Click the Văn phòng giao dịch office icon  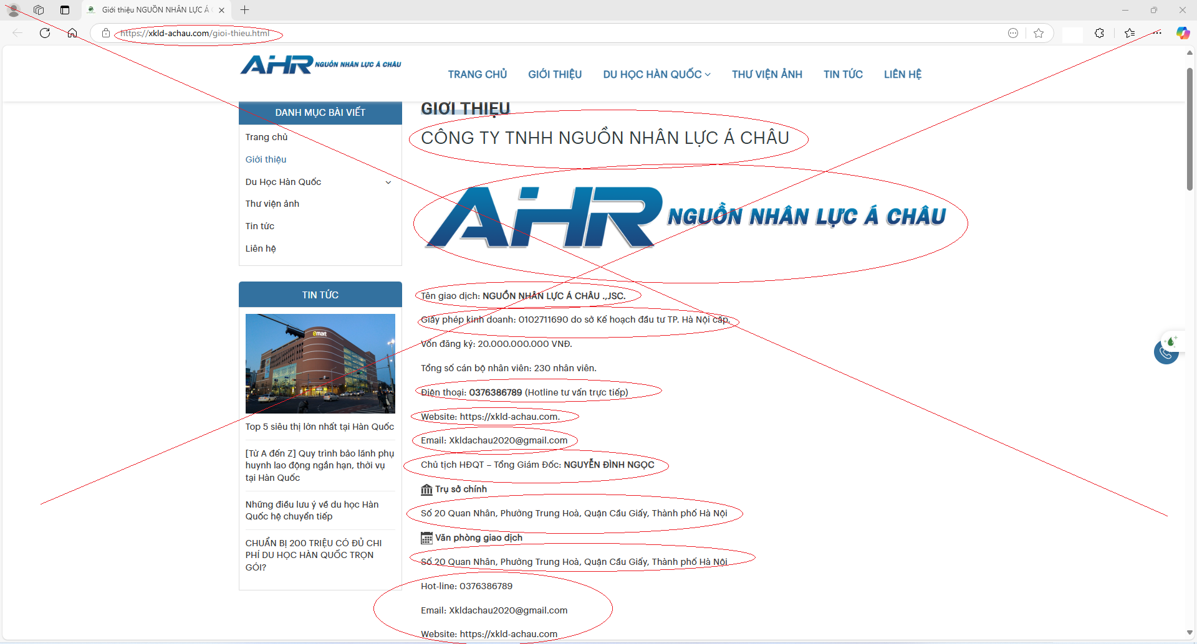(426, 538)
